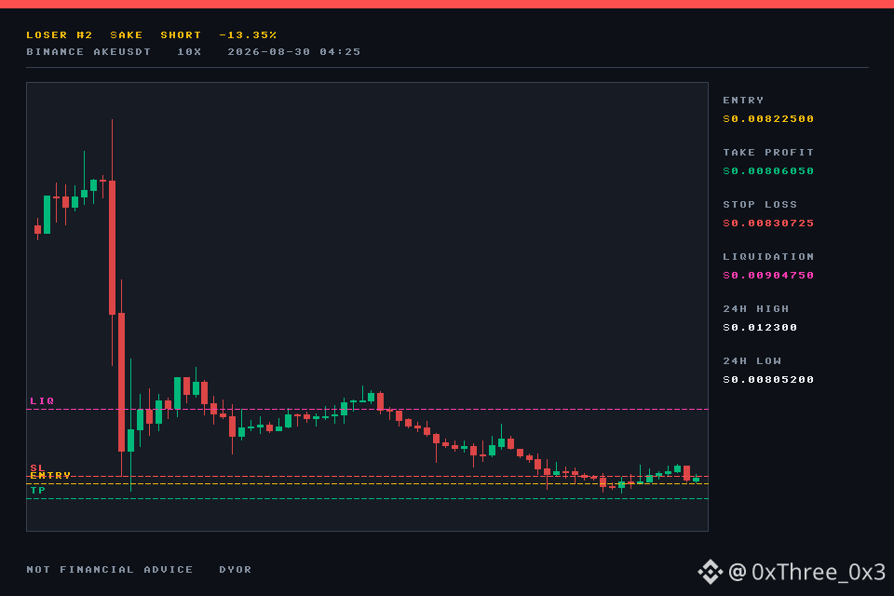Click the "LIQUIDATION" heading

[768, 257]
